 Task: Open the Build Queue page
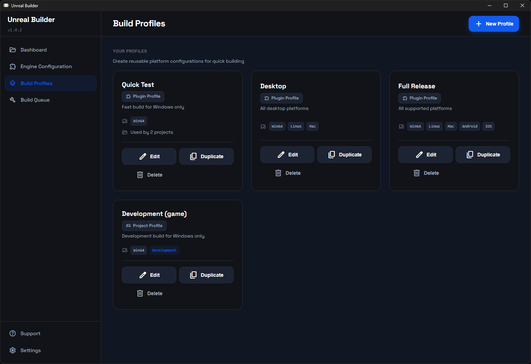pyautogui.click(x=50, y=100)
